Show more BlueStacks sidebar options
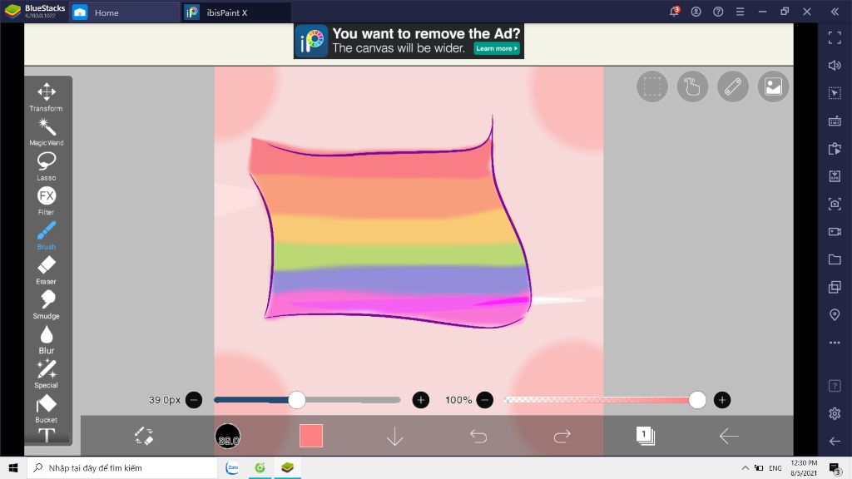This screenshot has height=479, width=852. pos(835,343)
